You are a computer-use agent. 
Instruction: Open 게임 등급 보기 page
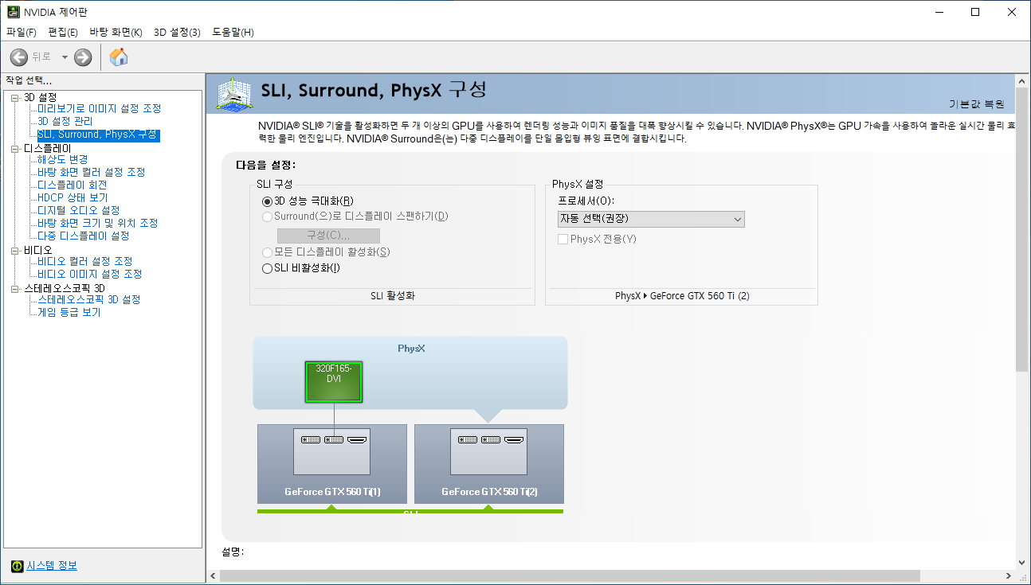pos(69,312)
